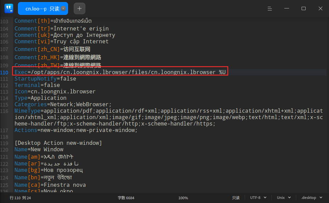Click the Exec line with lbrowser path
The height and width of the screenshot is (203, 329).
coord(120,72)
